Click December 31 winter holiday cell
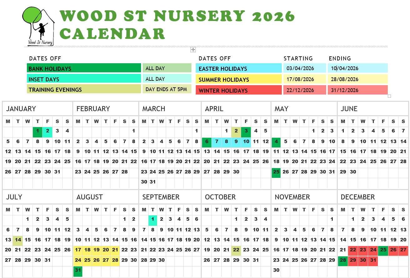The height and width of the screenshot is (278, 410). pyautogui.click(x=373, y=261)
